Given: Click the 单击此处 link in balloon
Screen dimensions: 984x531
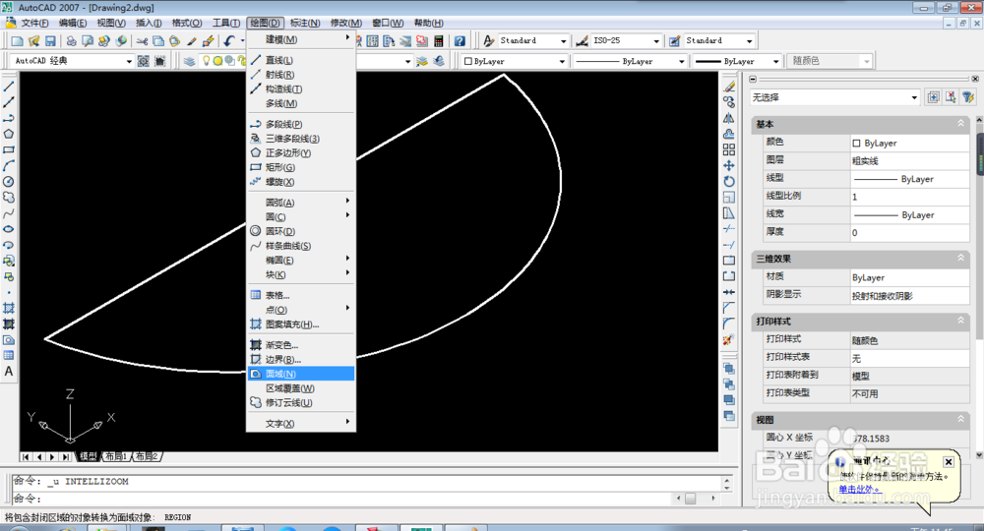Looking at the screenshot, I should coord(858,489).
